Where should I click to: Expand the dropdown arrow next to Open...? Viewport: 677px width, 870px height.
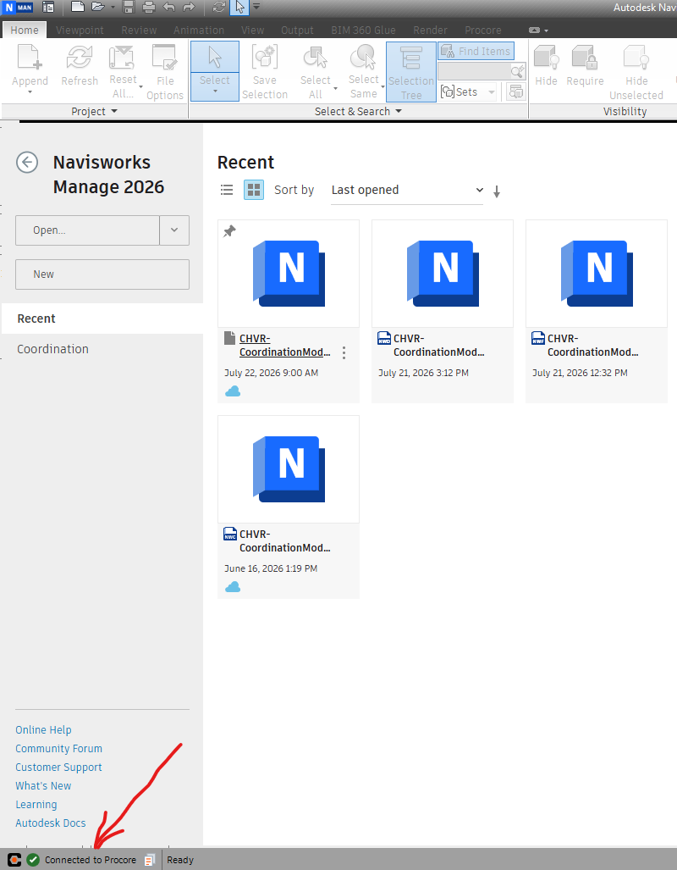[174, 230]
